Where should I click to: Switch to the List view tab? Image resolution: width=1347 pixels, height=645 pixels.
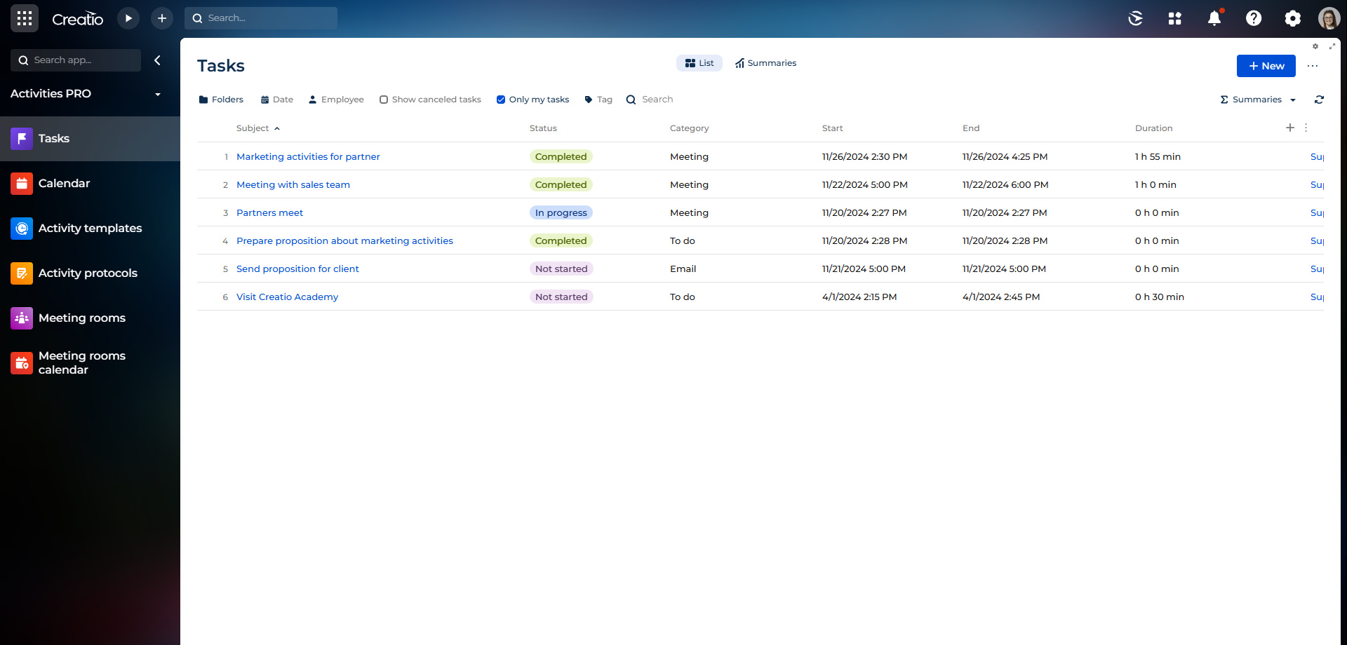(x=699, y=63)
